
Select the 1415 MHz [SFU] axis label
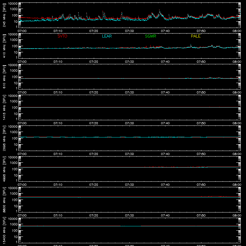tap(4, 107)
